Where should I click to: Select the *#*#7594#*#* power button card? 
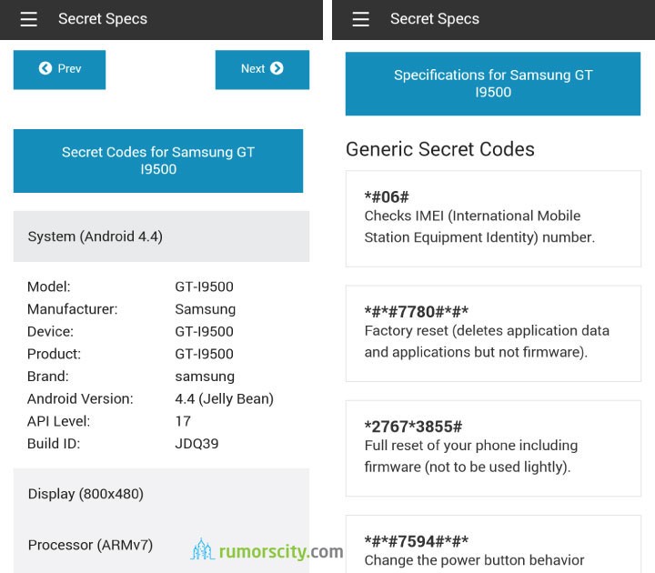[x=493, y=544]
